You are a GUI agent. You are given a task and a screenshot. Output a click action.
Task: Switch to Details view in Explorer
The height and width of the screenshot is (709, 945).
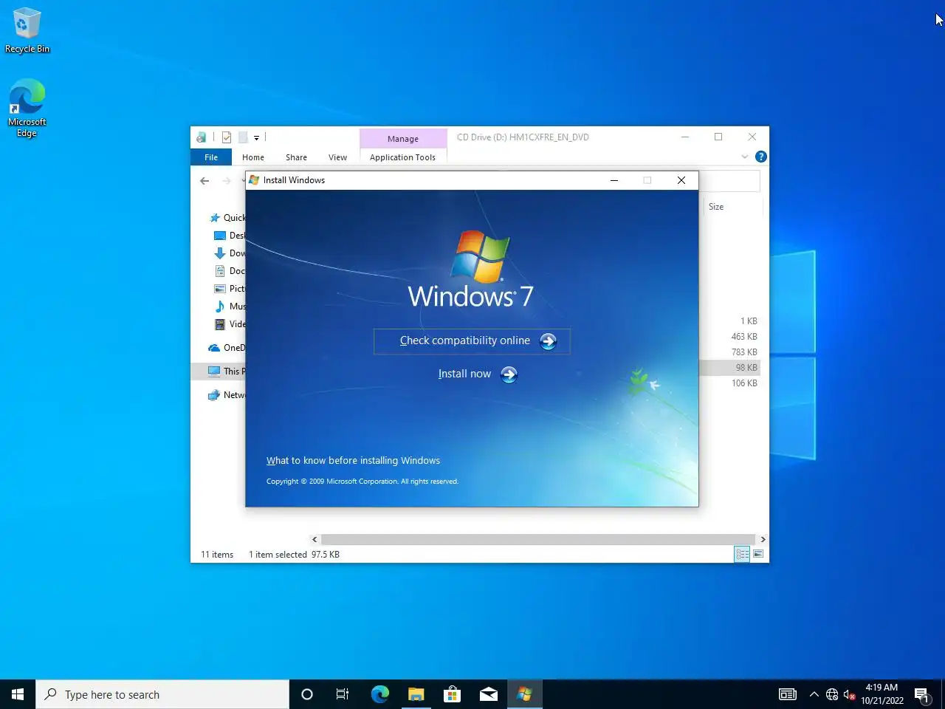(742, 554)
